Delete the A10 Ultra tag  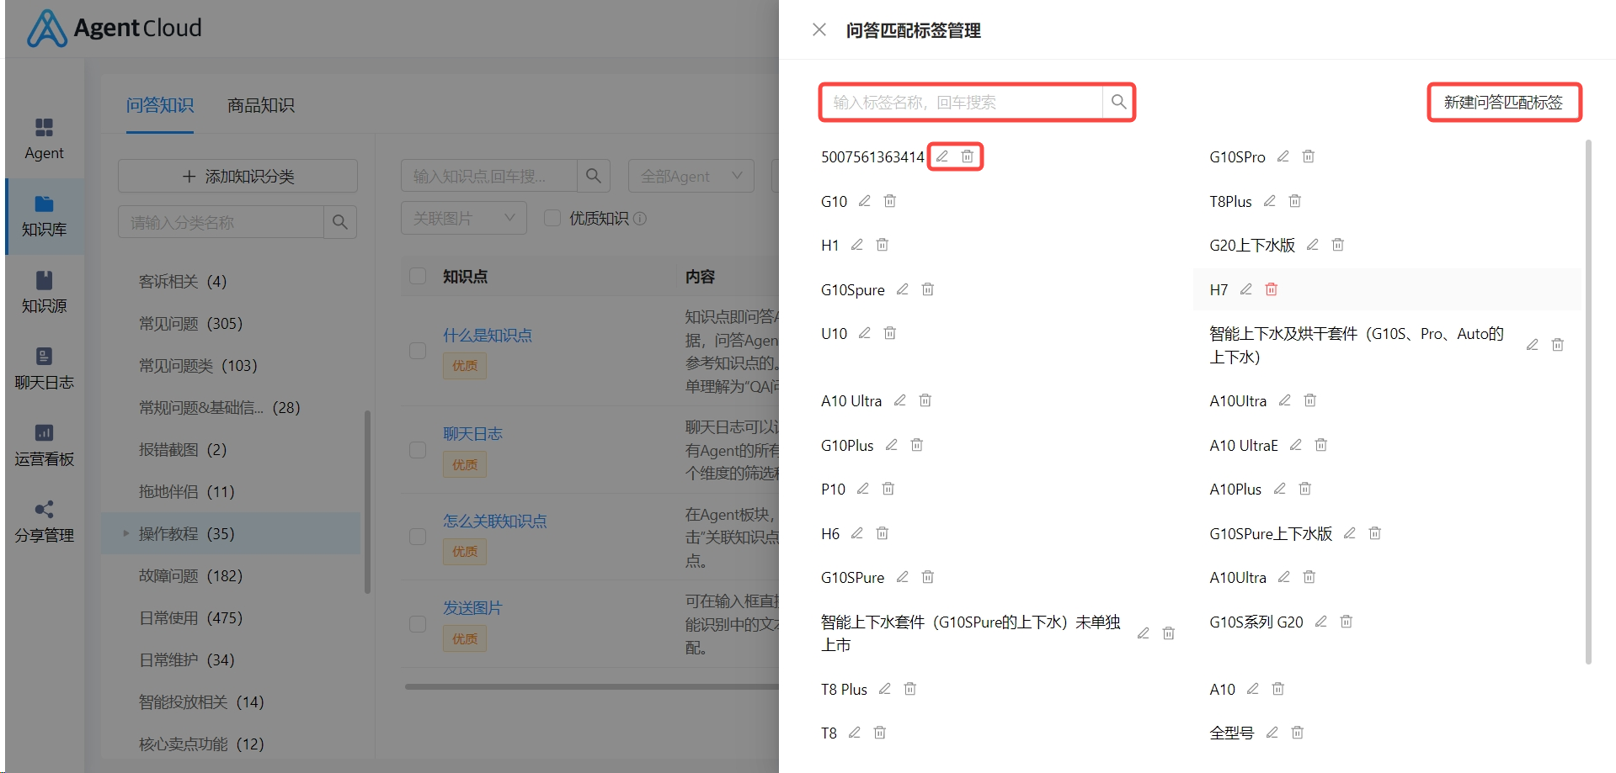[x=925, y=400]
